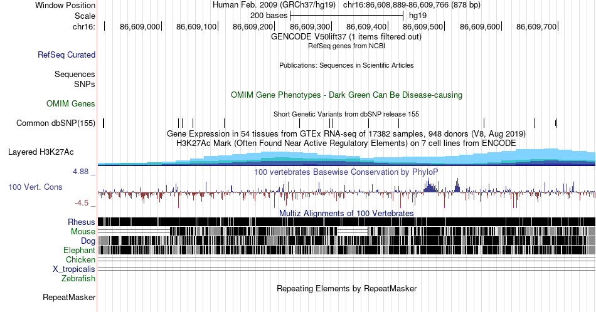Click the Scale label
Screen dimensions: 596x312
click(85, 16)
